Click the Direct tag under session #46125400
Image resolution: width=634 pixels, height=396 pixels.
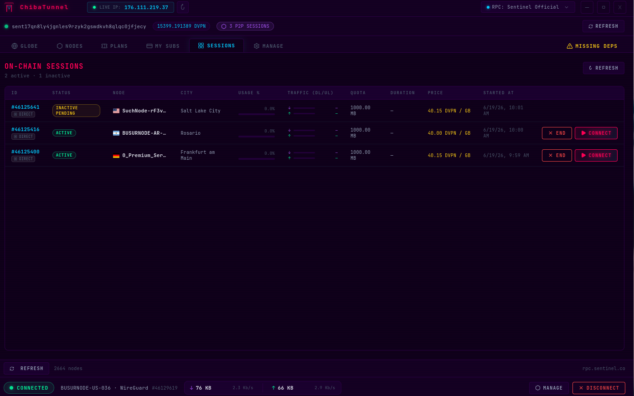click(x=23, y=159)
